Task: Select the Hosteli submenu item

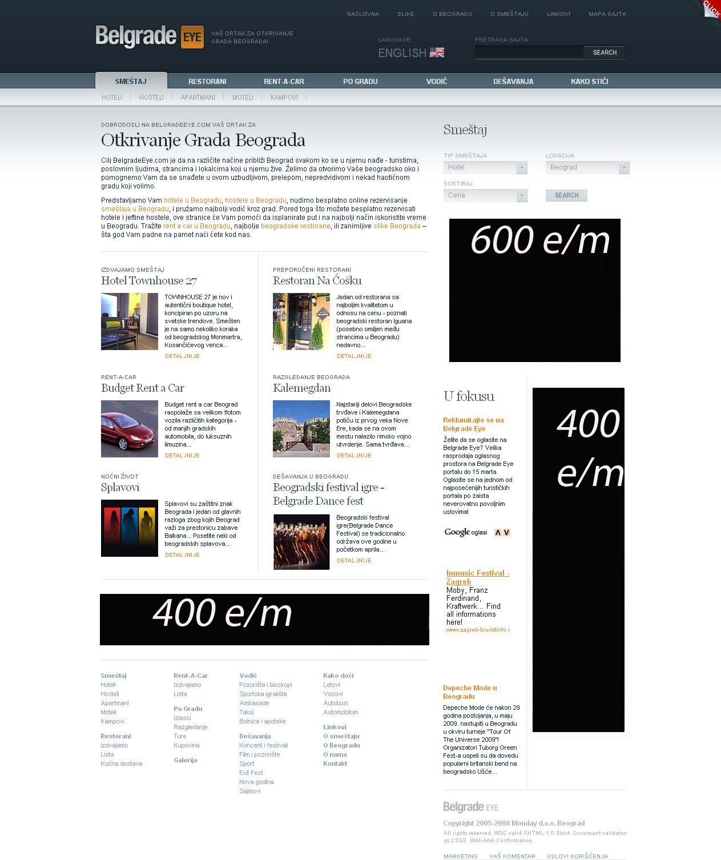Action: [x=151, y=98]
